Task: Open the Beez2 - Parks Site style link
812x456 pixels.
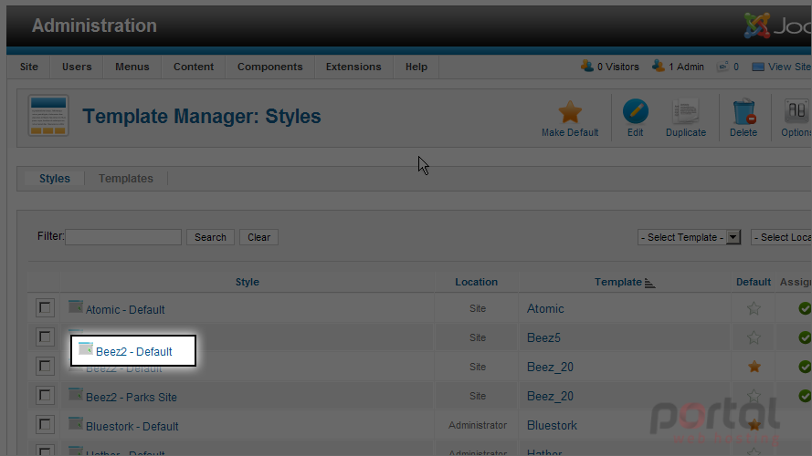Action: click(x=132, y=397)
